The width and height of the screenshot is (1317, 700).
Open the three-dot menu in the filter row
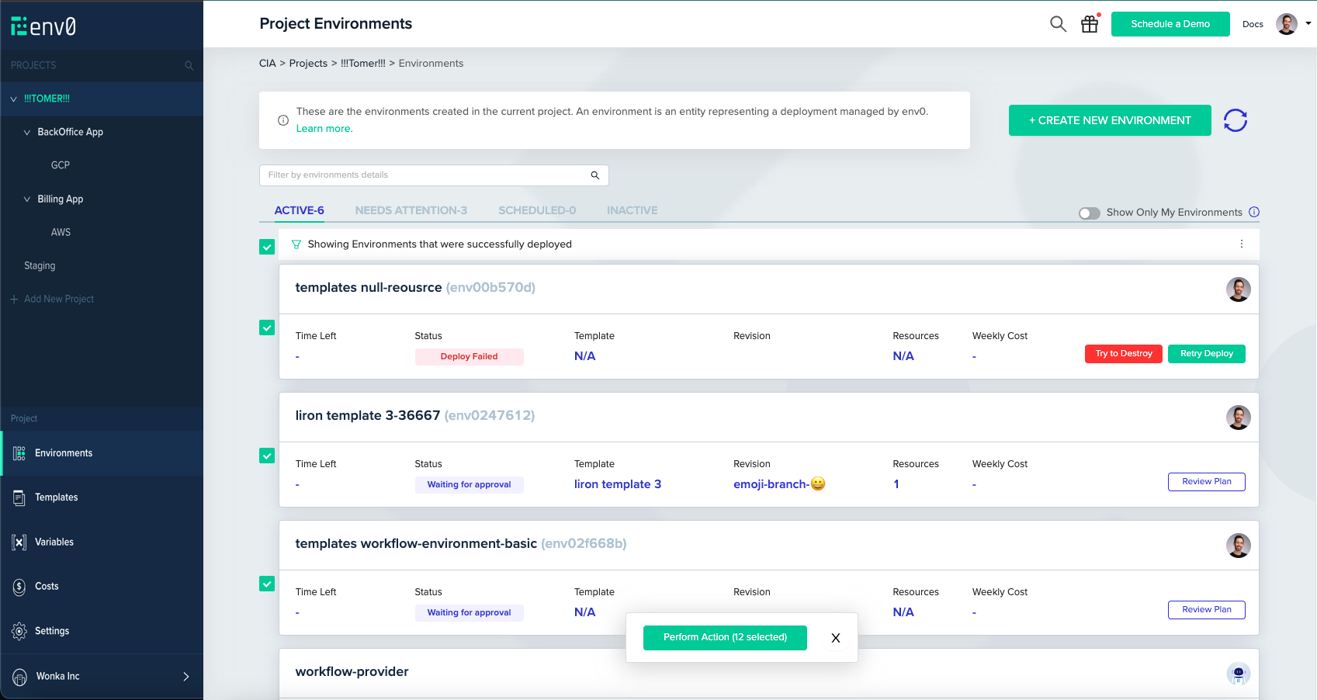coord(1242,244)
